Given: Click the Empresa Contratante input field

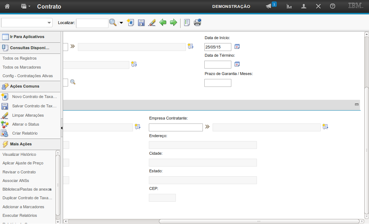Looking at the screenshot, I should click(x=175, y=127).
